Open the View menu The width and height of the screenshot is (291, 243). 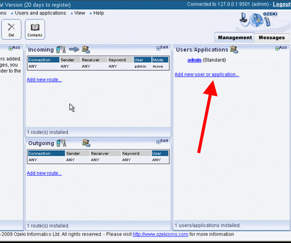coord(80,13)
